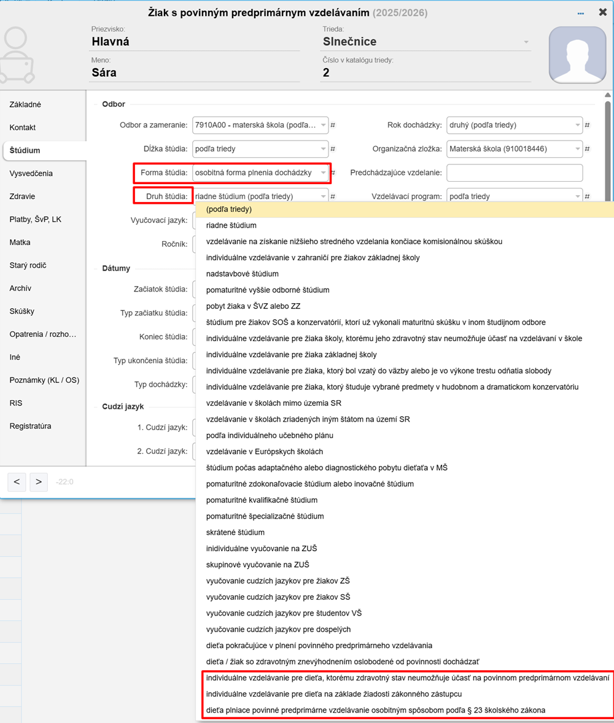Viewport: 614px width, 723px height.
Task: Click the hash icon next to Dĺžka štúdia
Action: 333,149
